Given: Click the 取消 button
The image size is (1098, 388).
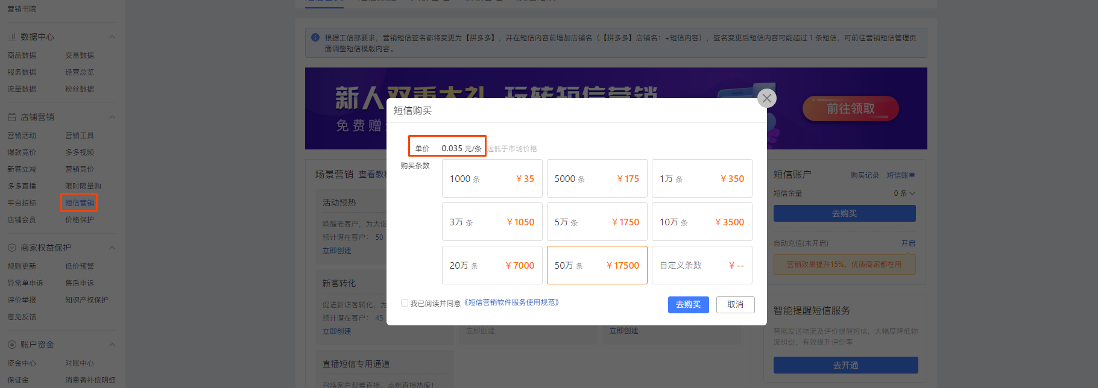Looking at the screenshot, I should point(735,305).
